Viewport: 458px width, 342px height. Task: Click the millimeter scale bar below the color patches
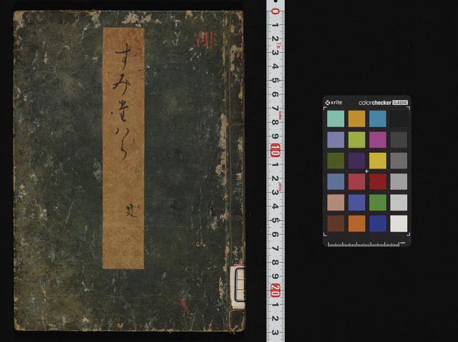coord(366,244)
